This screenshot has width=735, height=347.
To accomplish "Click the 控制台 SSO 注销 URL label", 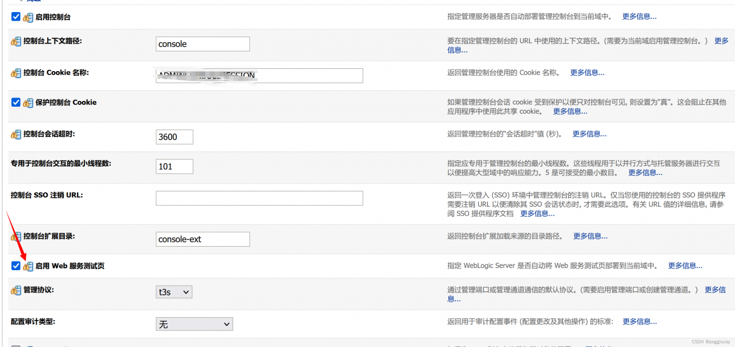I will pyautogui.click(x=47, y=195).
